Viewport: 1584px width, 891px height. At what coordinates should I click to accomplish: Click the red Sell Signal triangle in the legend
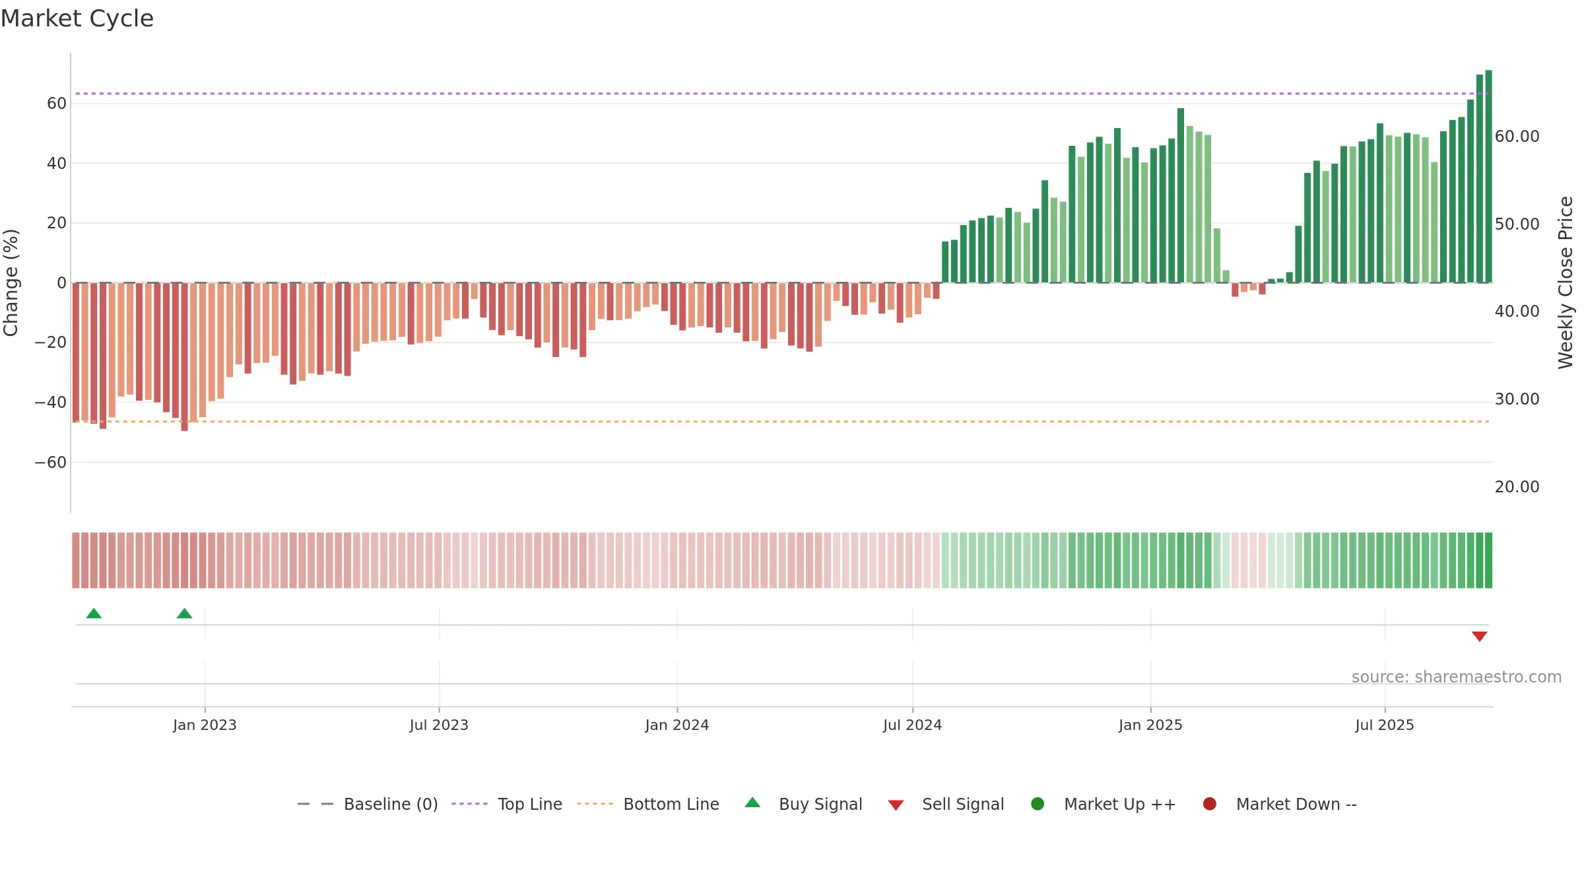click(896, 805)
